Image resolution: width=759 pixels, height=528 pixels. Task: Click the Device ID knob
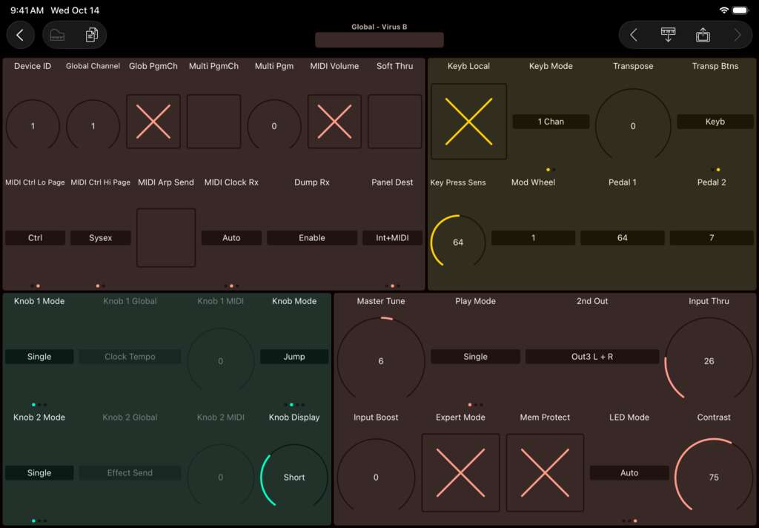click(x=33, y=125)
